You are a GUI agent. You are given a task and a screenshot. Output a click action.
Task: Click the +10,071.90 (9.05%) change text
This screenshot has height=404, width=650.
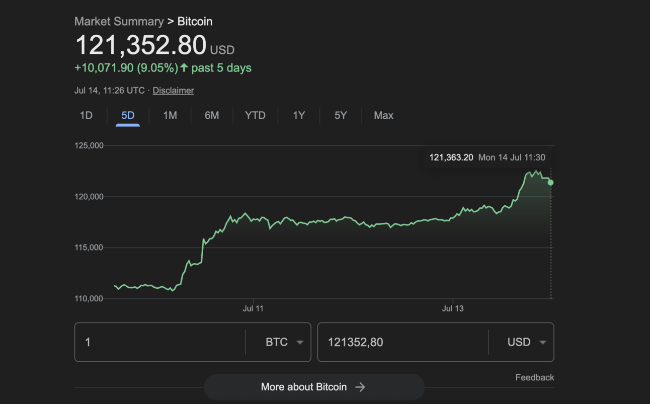126,68
